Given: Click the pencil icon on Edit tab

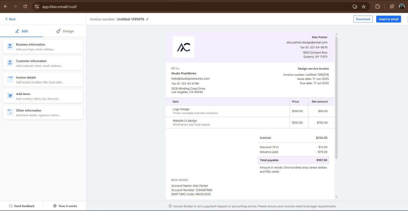Looking at the screenshot, I should [x=17, y=31].
